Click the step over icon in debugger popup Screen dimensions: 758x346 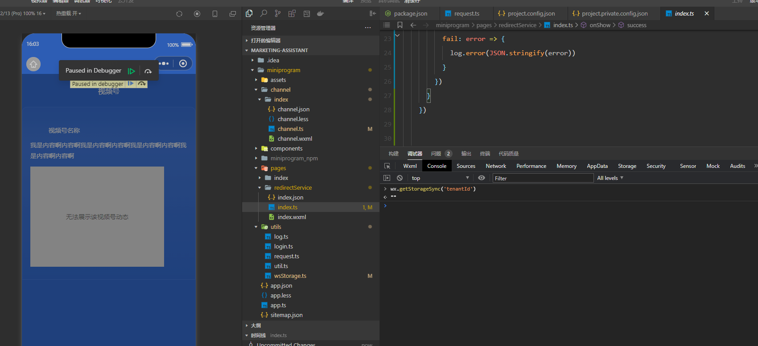click(x=148, y=71)
